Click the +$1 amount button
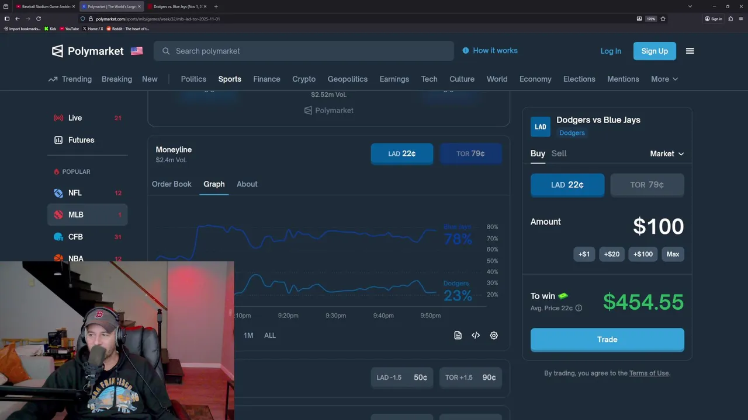This screenshot has height=420, width=748. coord(584,254)
